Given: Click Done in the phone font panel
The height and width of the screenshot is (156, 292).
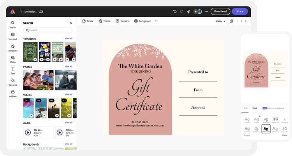Looking at the screenshot, I should [285, 135].
